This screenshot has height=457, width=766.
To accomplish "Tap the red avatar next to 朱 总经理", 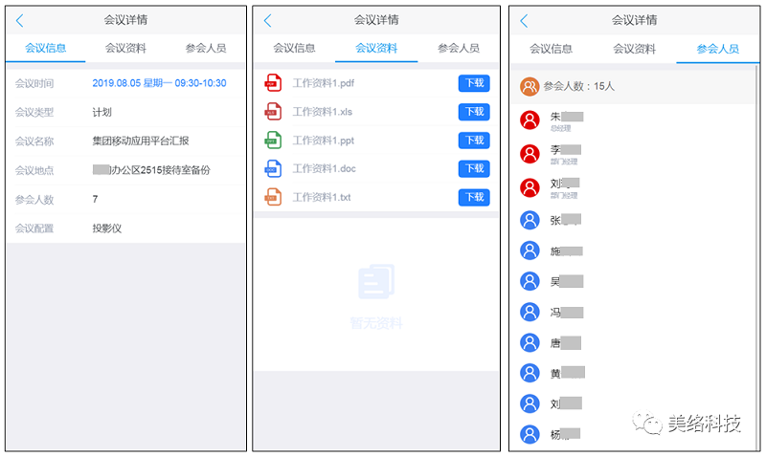I will [x=529, y=120].
